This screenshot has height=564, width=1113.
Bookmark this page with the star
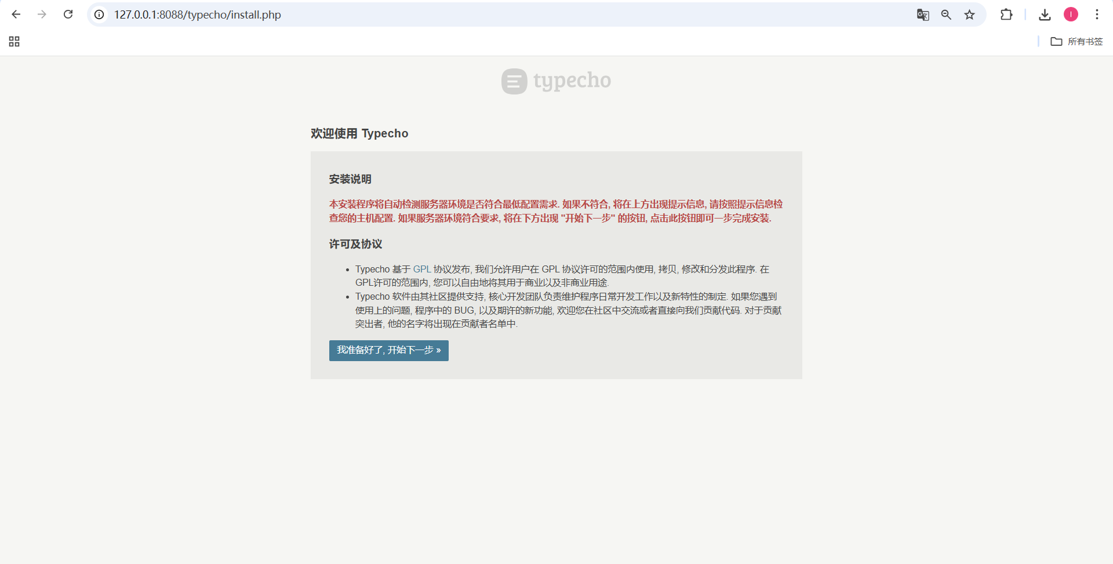(x=969, y=14)
